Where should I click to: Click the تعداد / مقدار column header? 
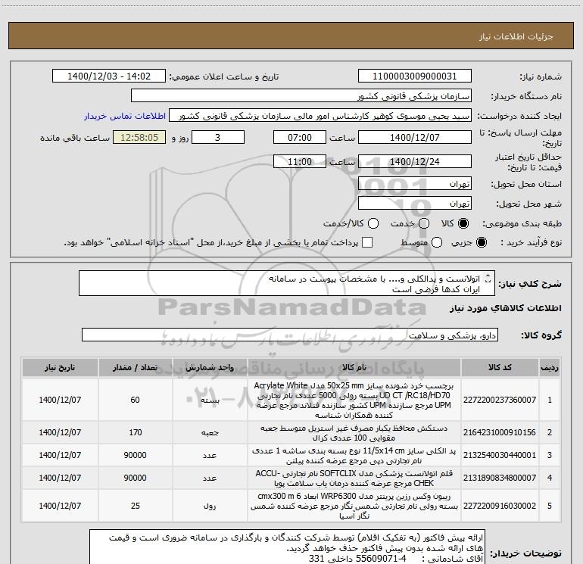click(x=135, y=368)
